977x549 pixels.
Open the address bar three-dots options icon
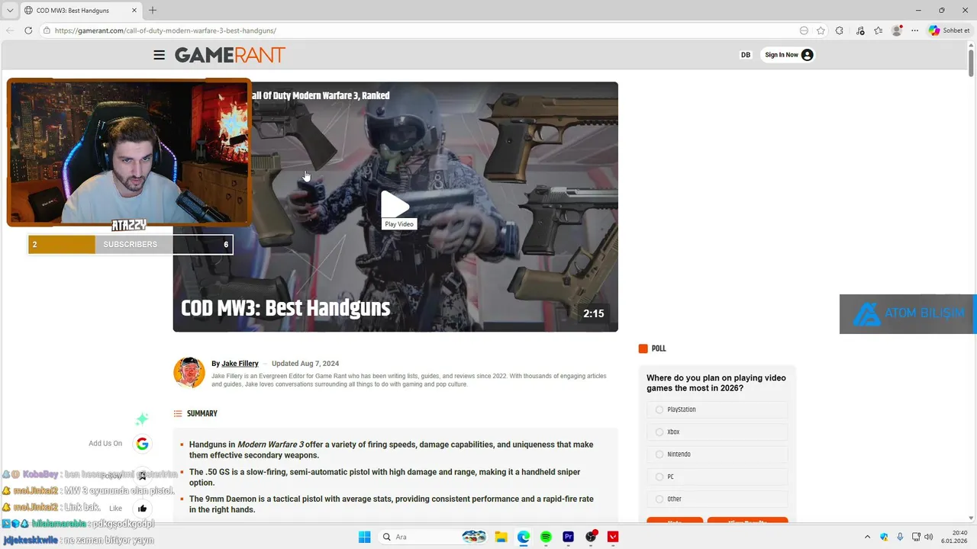(804, 30)
